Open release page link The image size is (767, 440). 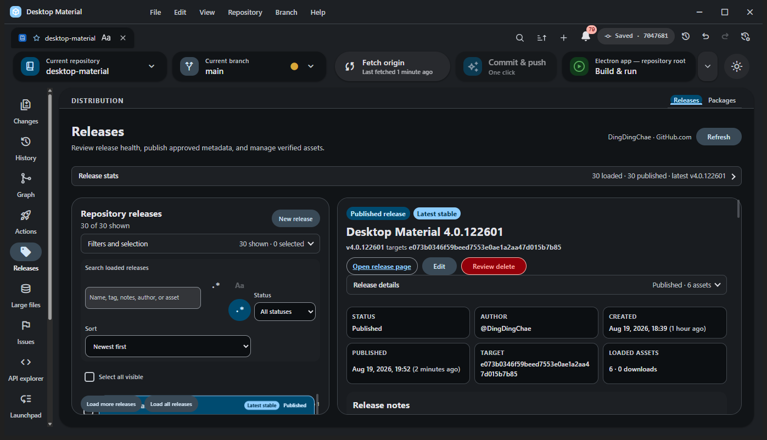point(382,266)
